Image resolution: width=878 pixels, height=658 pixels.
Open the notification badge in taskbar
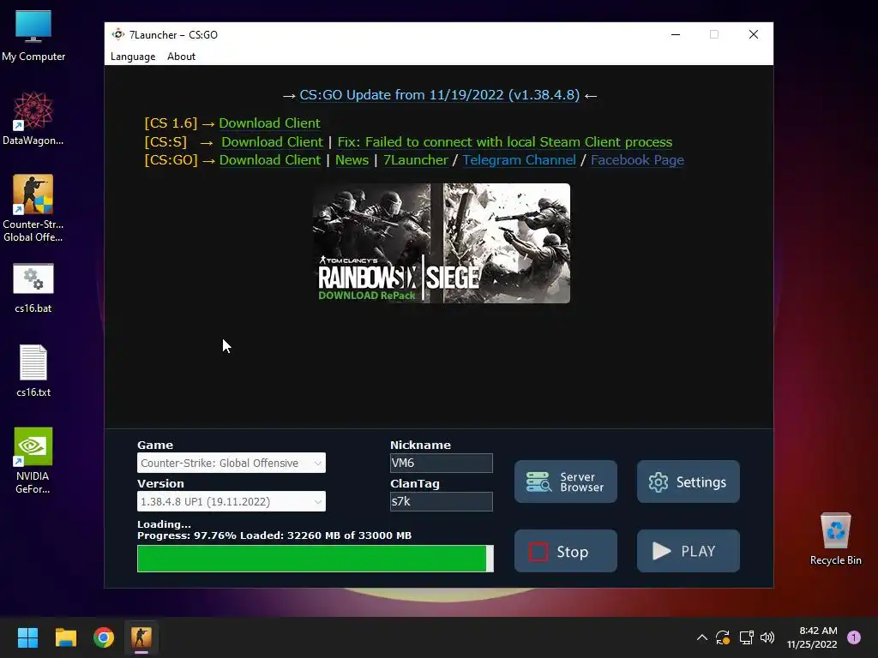[854, 637]
